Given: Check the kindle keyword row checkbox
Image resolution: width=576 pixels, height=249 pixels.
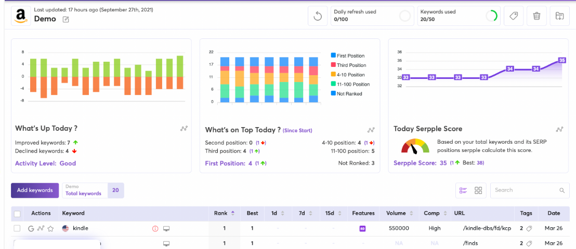Looking at the screenshot, I should (x=17, y=228).
